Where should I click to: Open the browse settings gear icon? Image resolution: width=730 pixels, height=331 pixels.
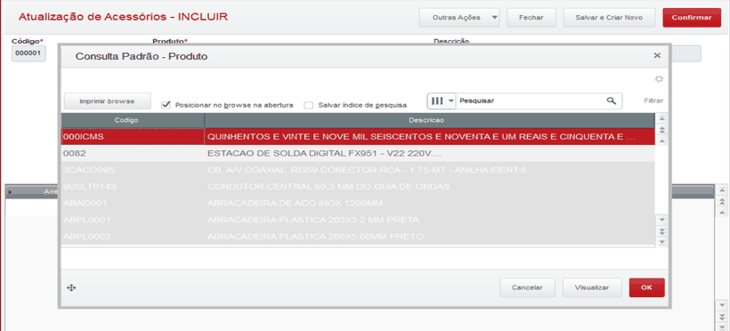(659, 79)
